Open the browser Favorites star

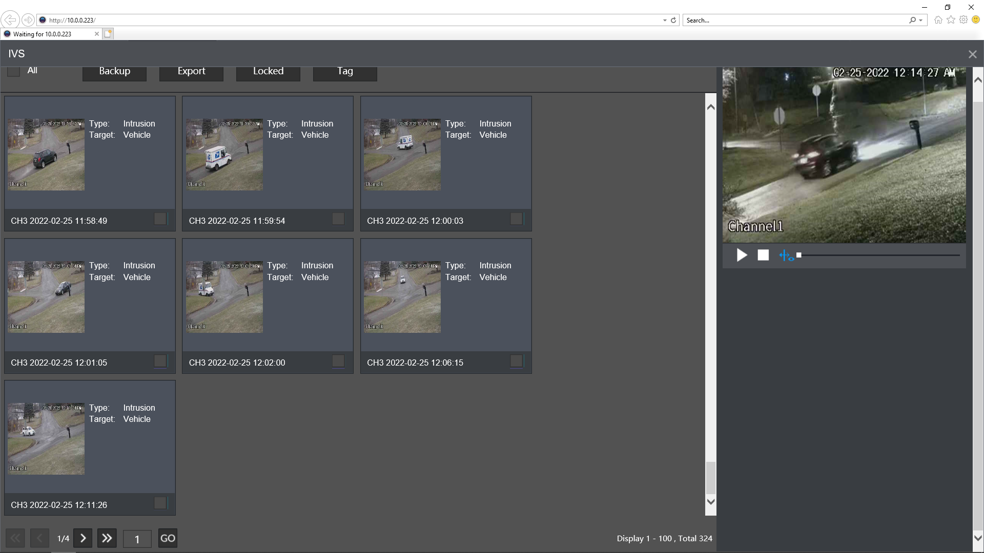tap(951, 20)
